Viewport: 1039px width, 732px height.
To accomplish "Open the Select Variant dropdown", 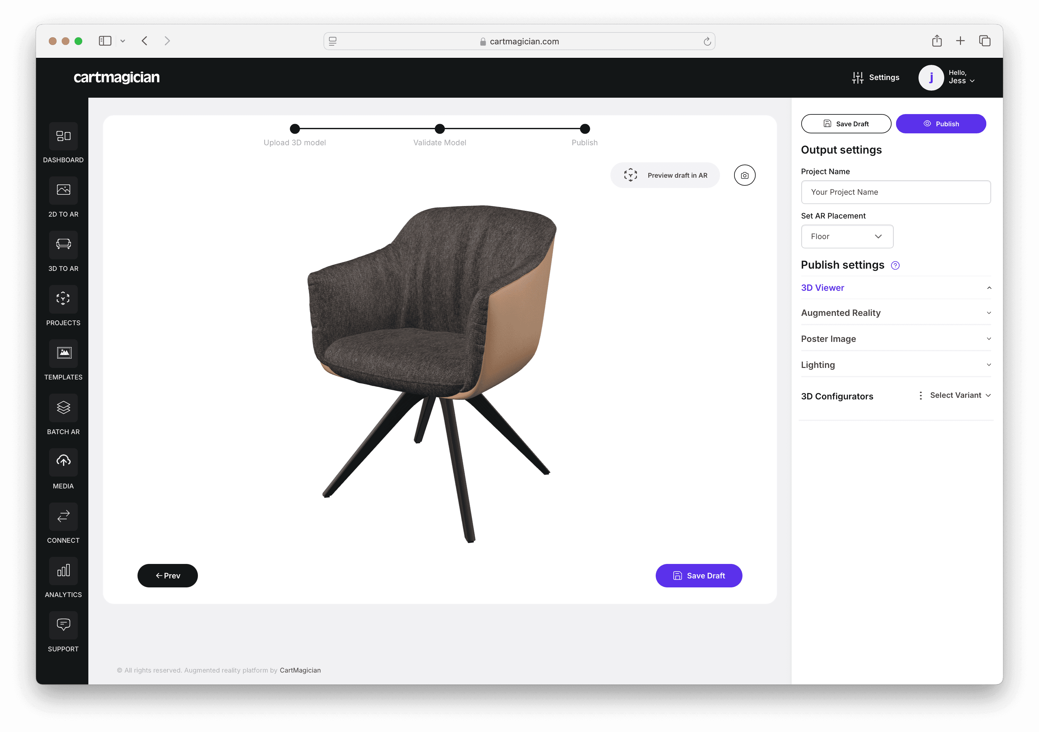I will point(960,395).
